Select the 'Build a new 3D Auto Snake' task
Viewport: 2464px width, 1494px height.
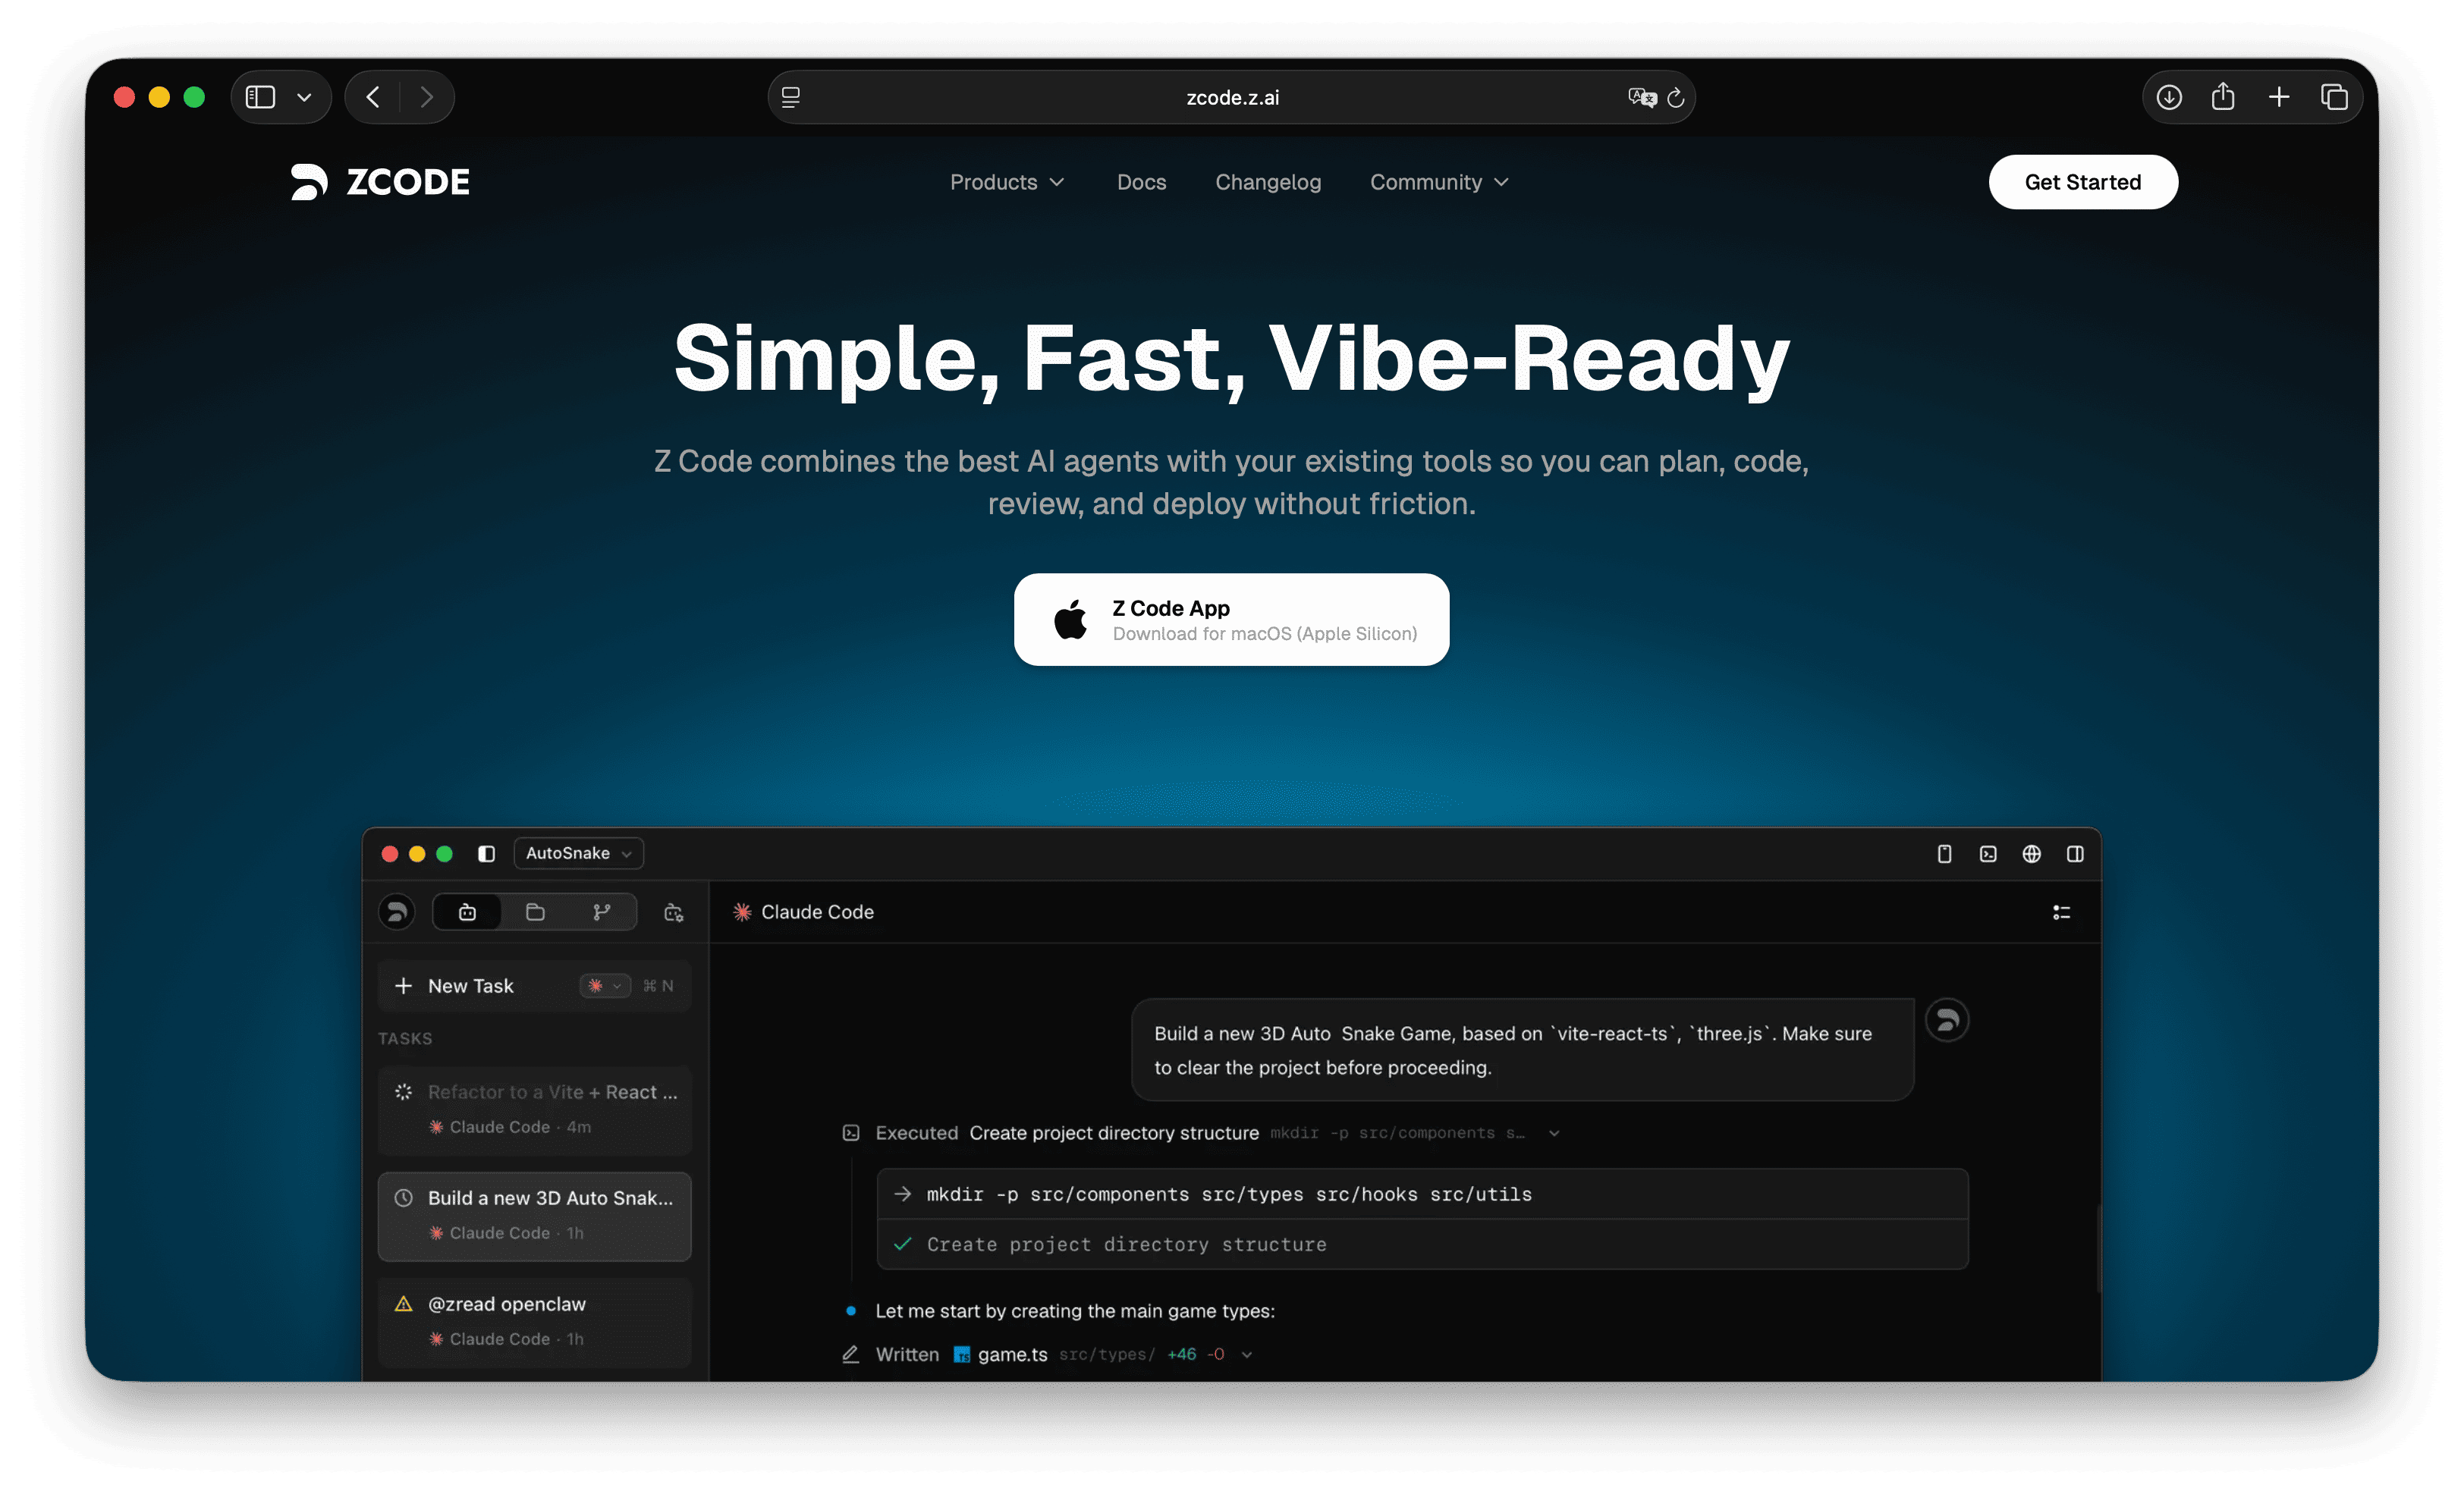535,1216
